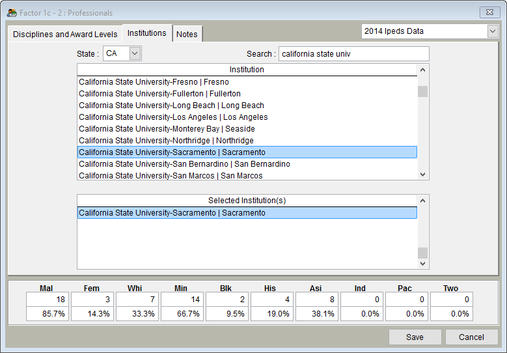Click the Whi count field showing 7
507x353 pixels.
point(137,300)
